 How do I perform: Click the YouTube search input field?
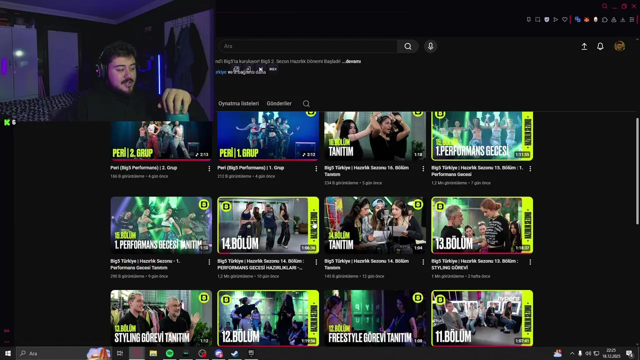pos(308,46)
